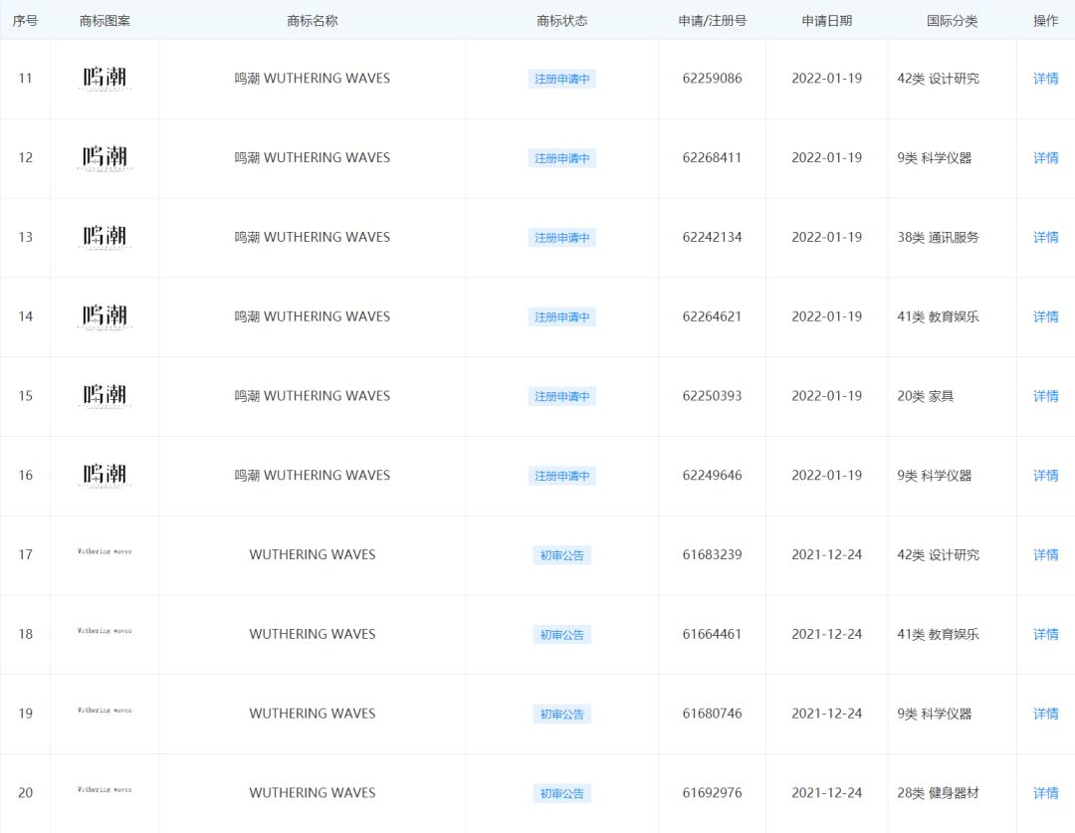Image resolution: width=1075 pixels, height=833 pixels.
Task: Open 详情 link for application 62264621
Action: 1045,316
